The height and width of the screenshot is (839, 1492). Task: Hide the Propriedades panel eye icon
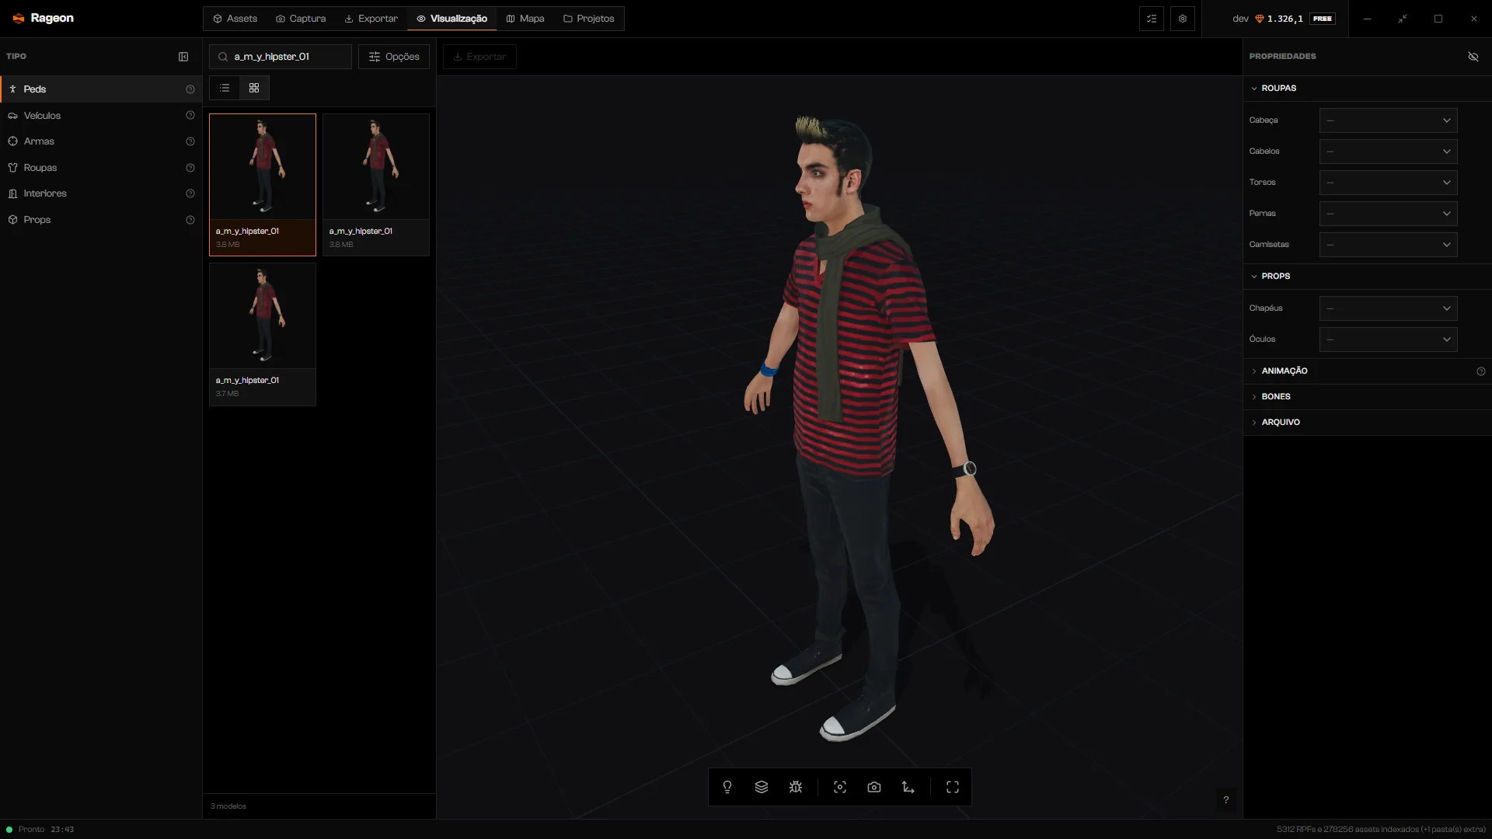(1473, 57)
